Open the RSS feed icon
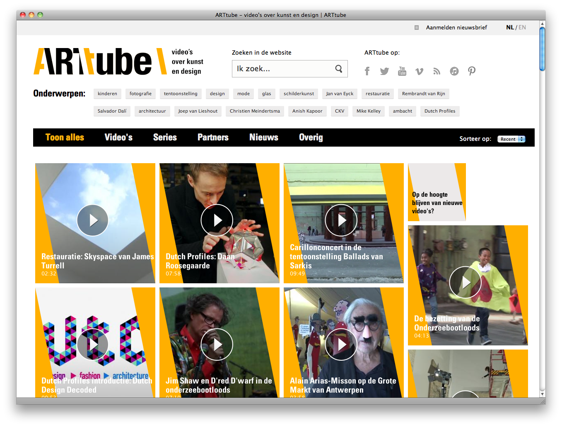This screenshot has width=562, height=427. (x=437, y=71)
